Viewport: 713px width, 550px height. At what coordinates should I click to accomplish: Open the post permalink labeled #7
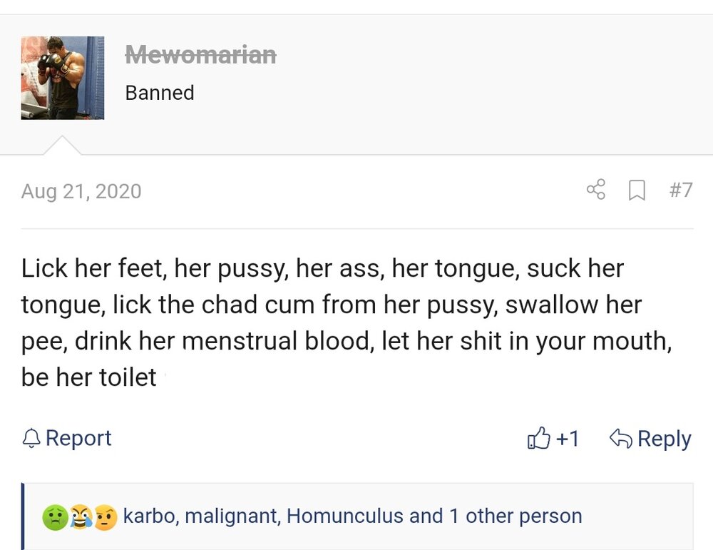[680, 190]
